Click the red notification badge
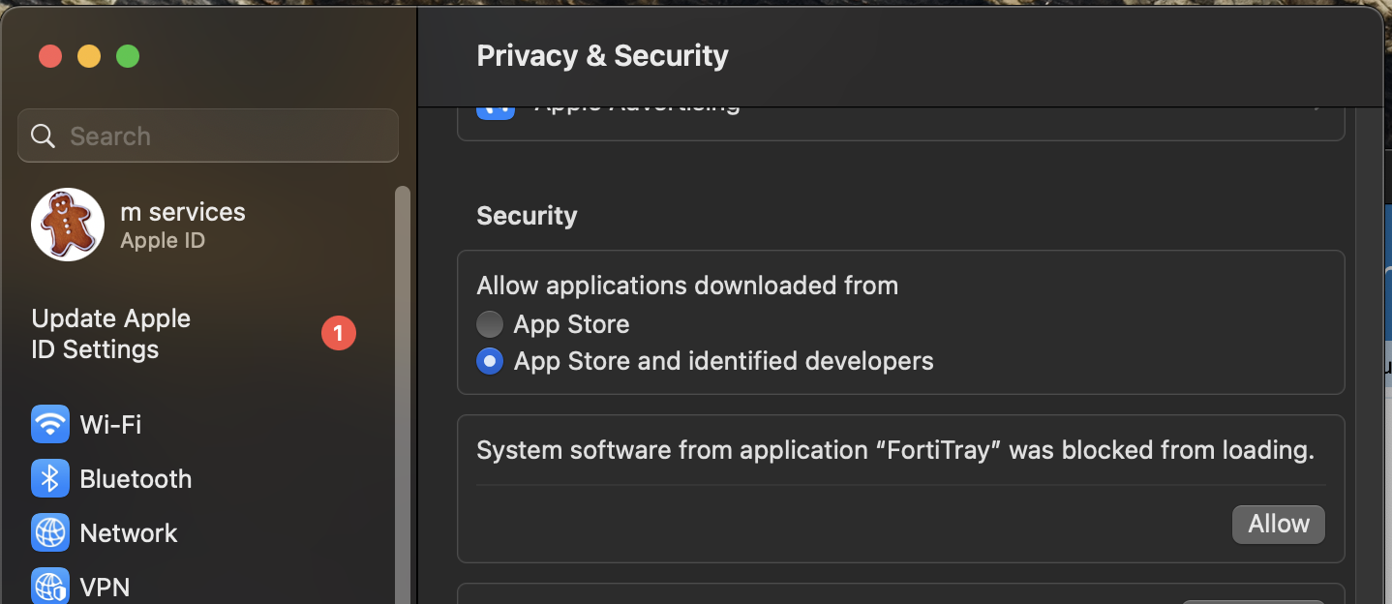Viewport: 1392px width, 604px height. (x=339, y=334)
